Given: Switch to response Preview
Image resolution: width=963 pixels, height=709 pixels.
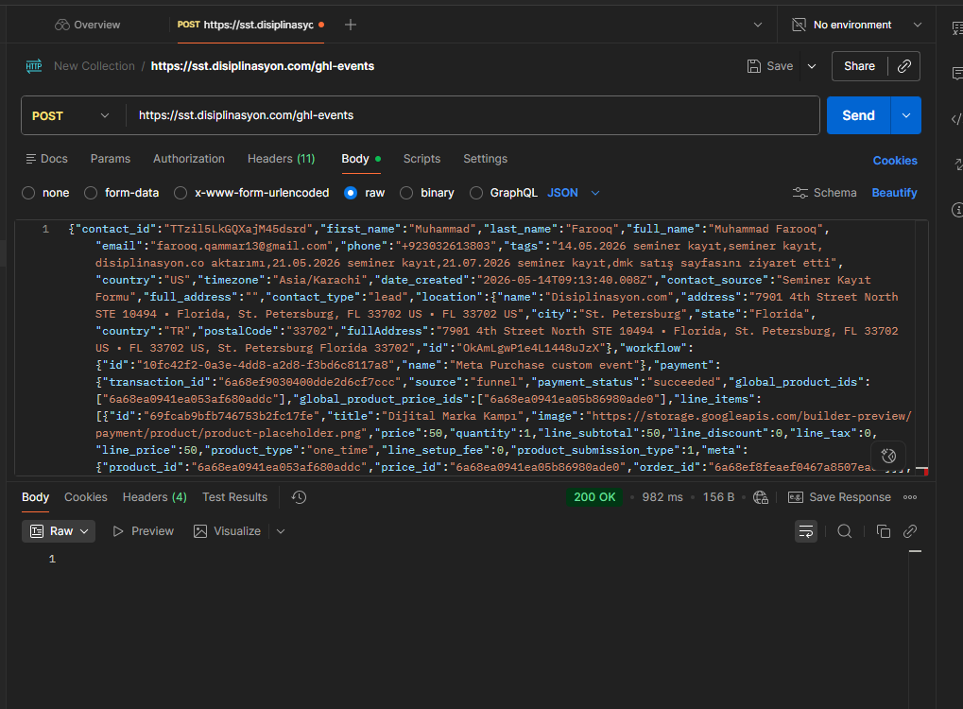Looking at the screenshot, I should coord(143,531).
